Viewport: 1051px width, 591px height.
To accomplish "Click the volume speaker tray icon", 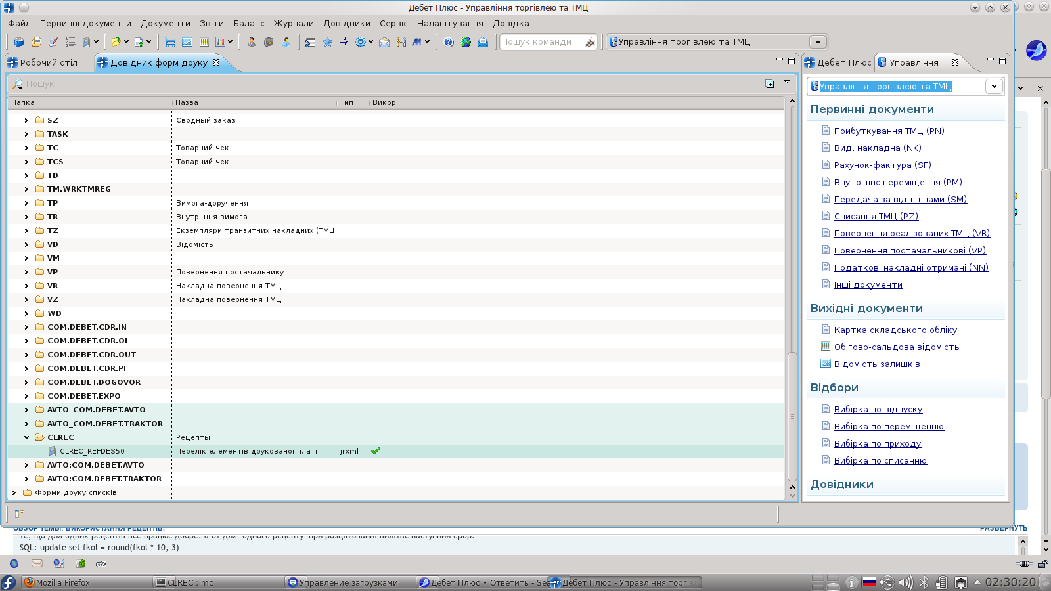I will (905, 582).
